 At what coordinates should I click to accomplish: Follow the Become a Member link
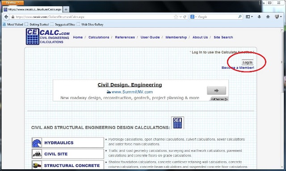click(238, 67)
